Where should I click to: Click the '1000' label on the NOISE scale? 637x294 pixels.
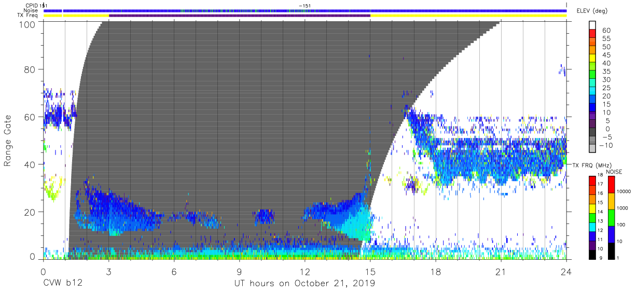tap(624, 207)
